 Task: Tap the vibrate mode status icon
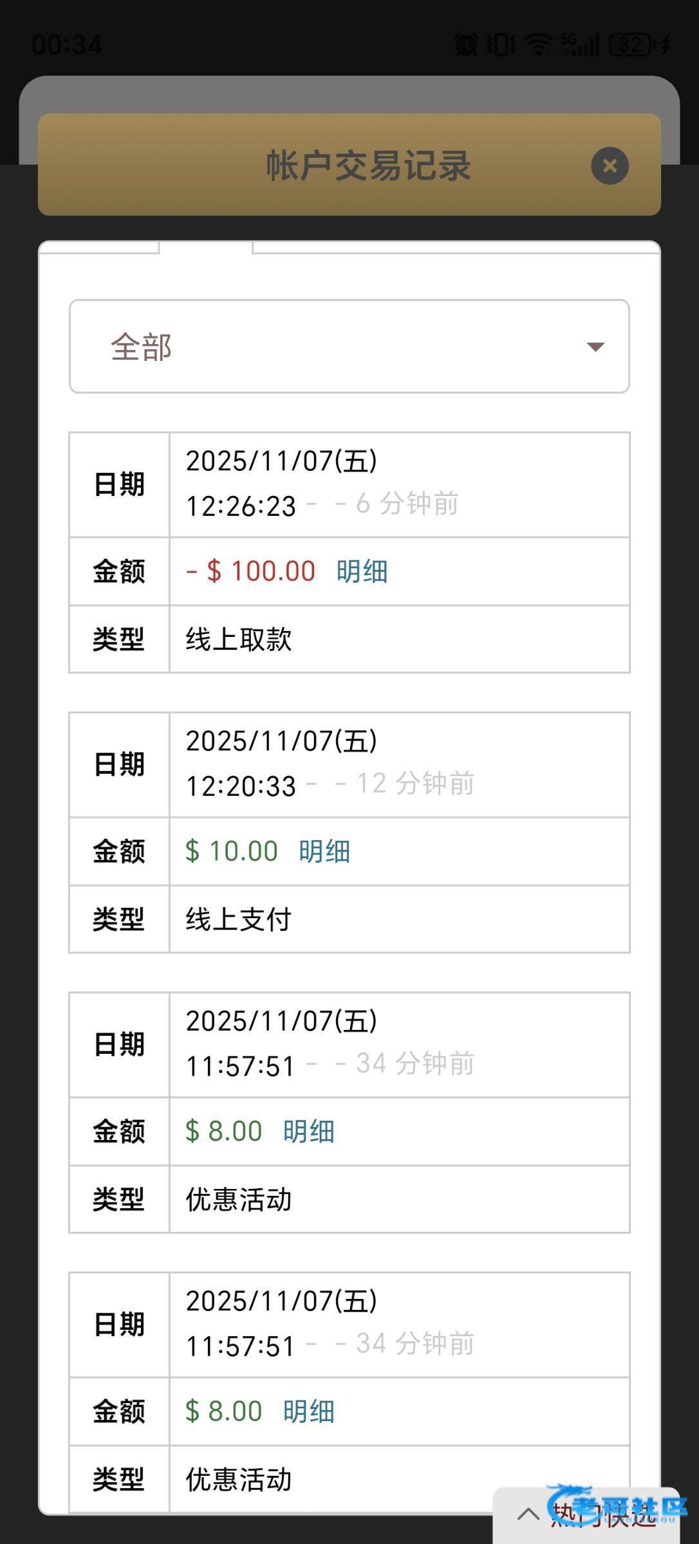[501, 44]
